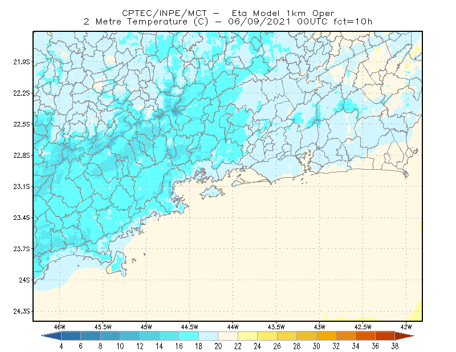
Task: Pick the 16–18 cyan legend swatch
Action: click(x=189, y=336)
